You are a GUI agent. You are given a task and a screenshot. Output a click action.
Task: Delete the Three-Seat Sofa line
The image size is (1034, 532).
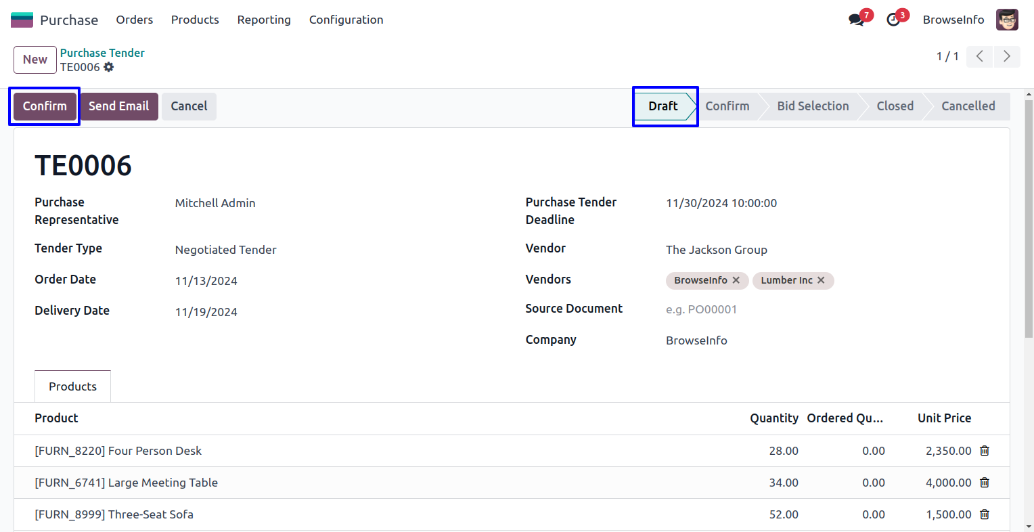coord(985,514)
